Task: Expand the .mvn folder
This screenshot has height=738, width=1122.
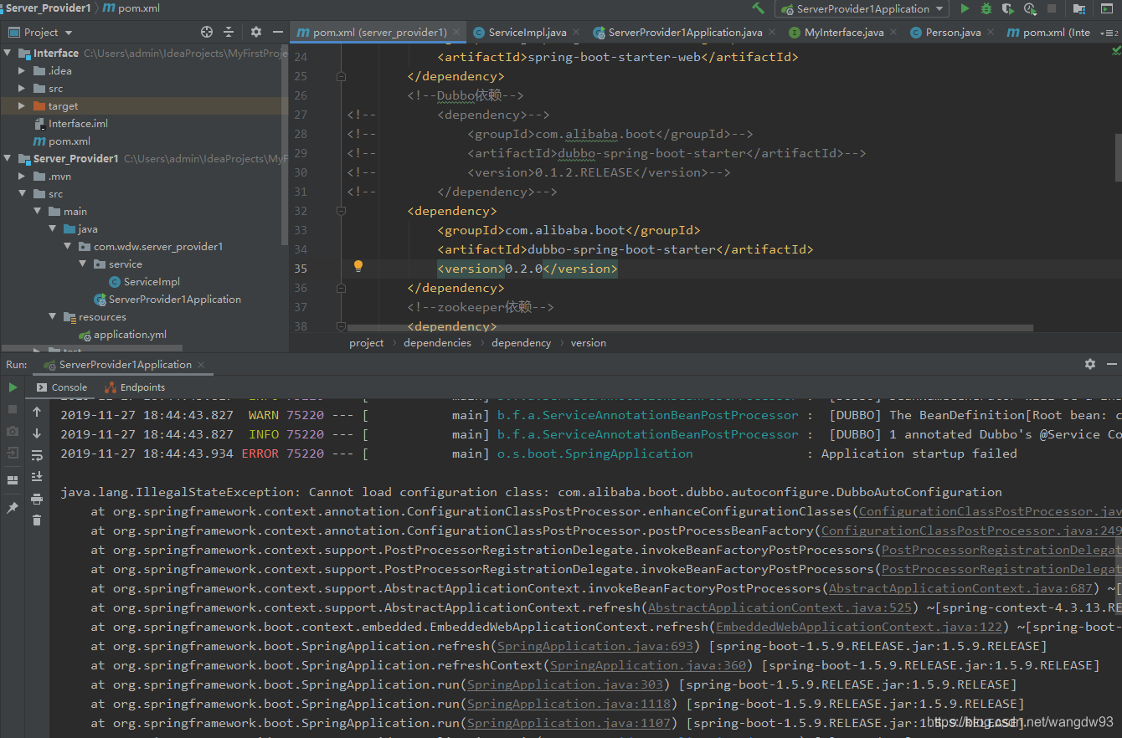Action: [23, 176]
